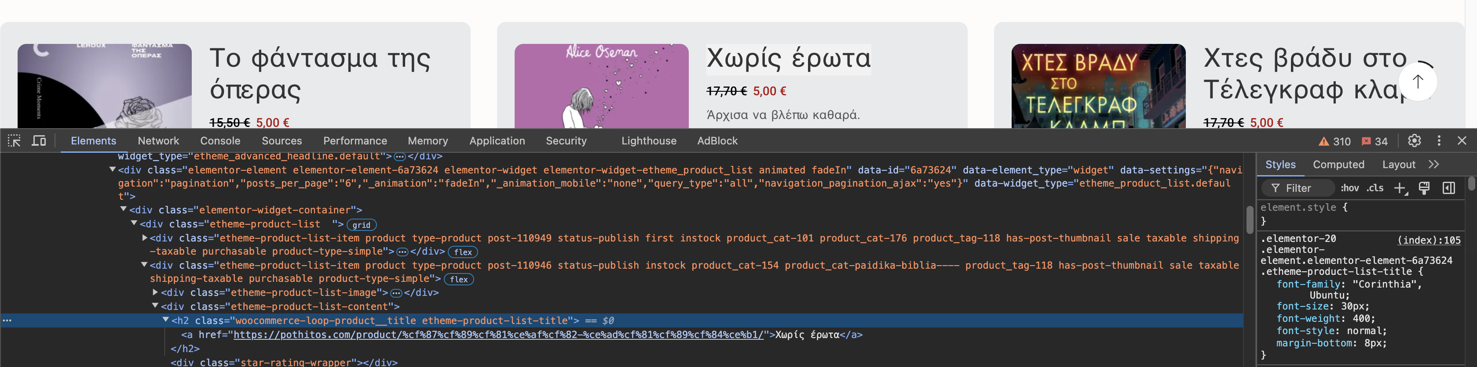Screen dimensions: 1477x367
Task: Click the element.style rule block
Action: [x=1361, y=214]
